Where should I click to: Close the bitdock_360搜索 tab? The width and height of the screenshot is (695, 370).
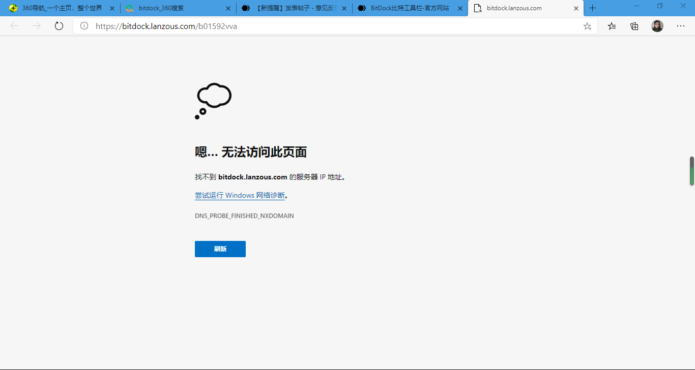[x=228, y=8]
